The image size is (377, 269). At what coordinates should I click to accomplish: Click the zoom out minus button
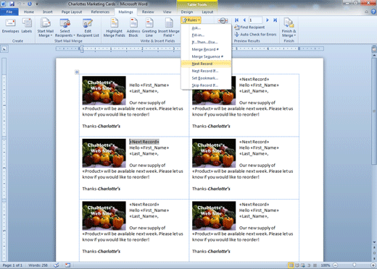coord(335,265)
